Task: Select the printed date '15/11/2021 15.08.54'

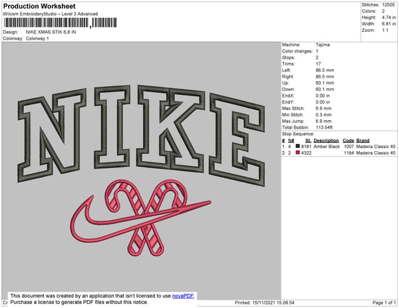Action: click(273, 303)
